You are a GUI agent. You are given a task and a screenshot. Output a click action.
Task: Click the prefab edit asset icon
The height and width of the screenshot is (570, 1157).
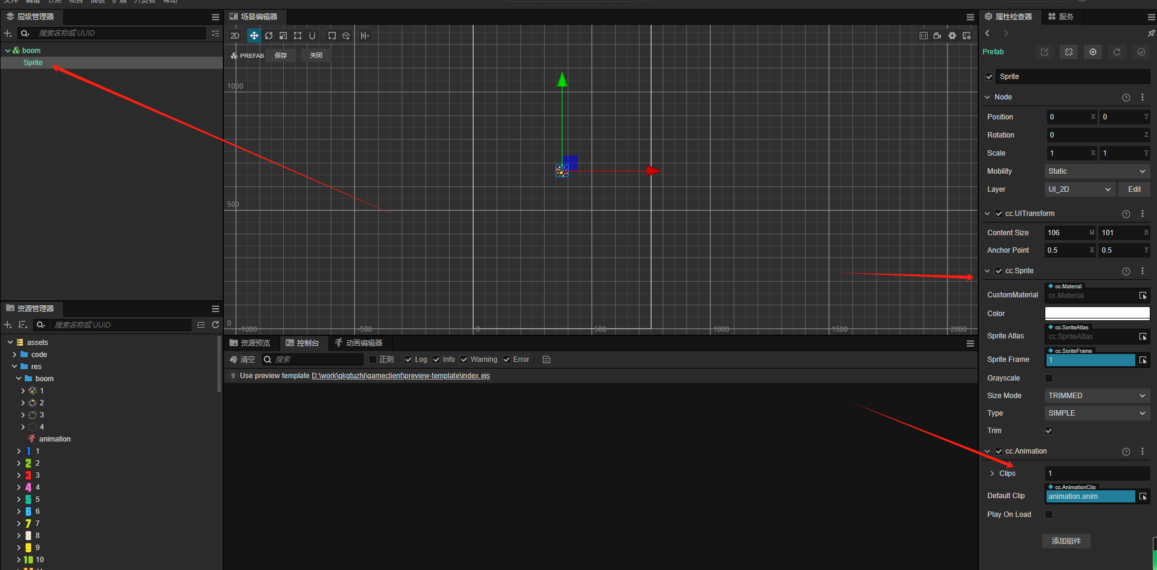[x=1045, y=52]
